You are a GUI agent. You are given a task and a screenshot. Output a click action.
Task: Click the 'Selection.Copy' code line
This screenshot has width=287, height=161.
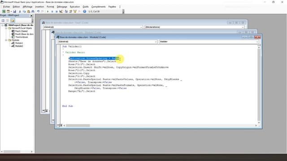[79, 73]
